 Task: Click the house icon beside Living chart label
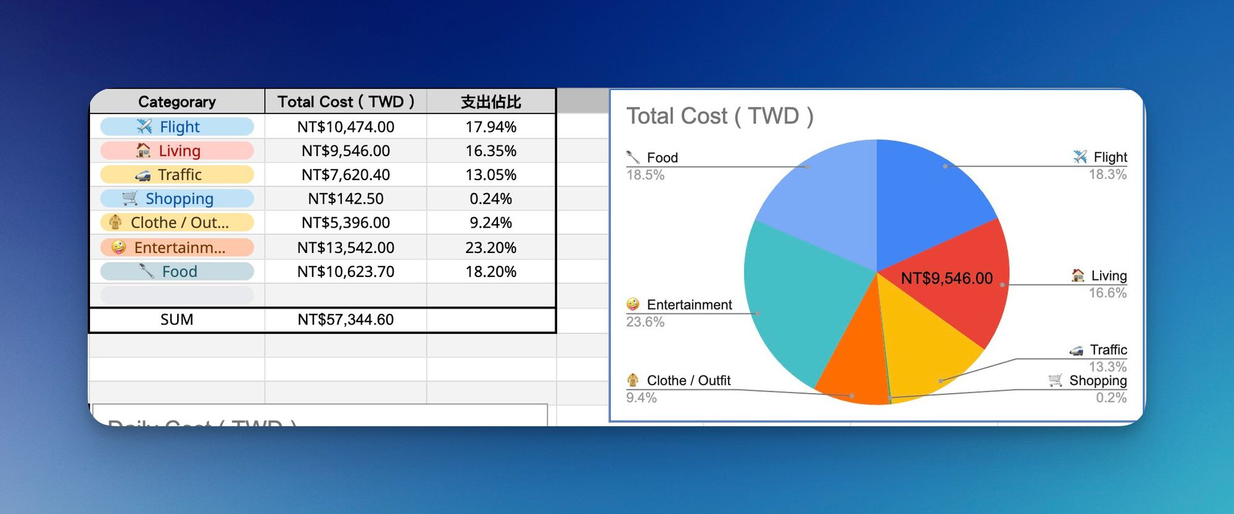coord(1078,275)
